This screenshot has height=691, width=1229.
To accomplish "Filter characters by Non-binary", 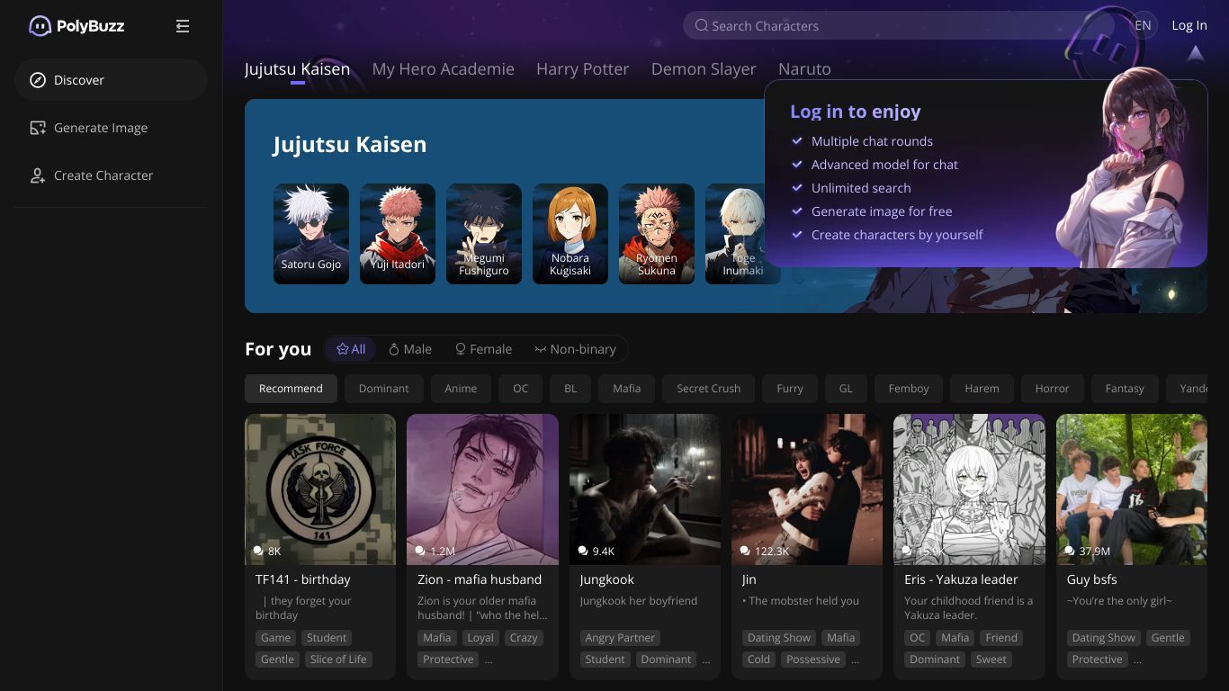I will coord(575,349).
